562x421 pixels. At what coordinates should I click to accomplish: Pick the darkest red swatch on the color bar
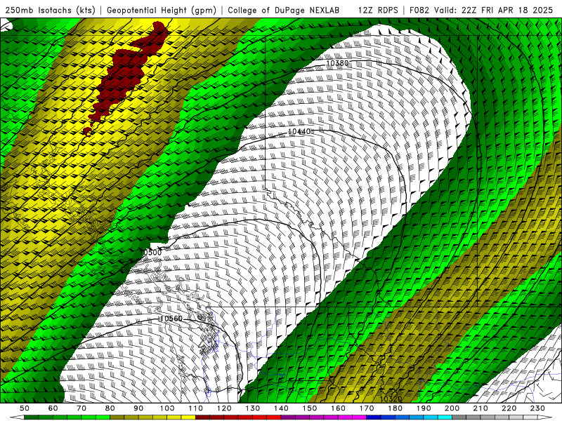coord(202,417)
